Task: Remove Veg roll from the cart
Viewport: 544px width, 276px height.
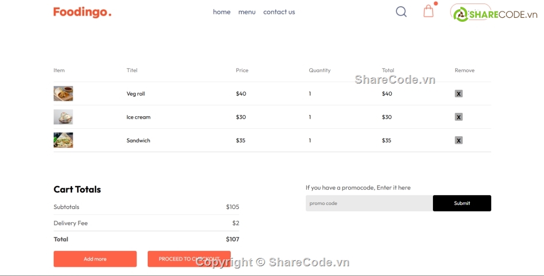Action: (x=459, y=93)
